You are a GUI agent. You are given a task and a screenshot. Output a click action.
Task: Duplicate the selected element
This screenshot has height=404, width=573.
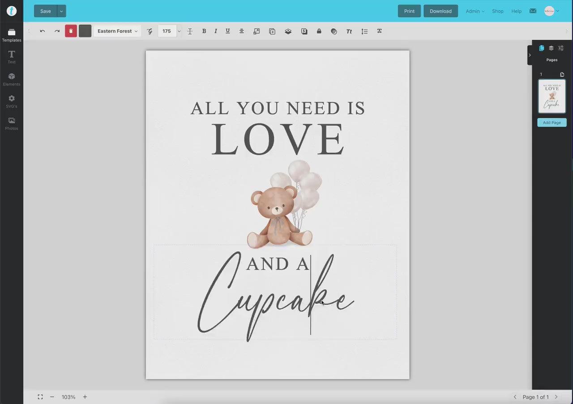tap(272, 31)
